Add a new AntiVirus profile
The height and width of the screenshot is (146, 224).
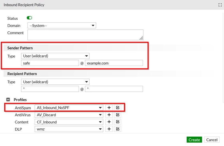point(109,115)
